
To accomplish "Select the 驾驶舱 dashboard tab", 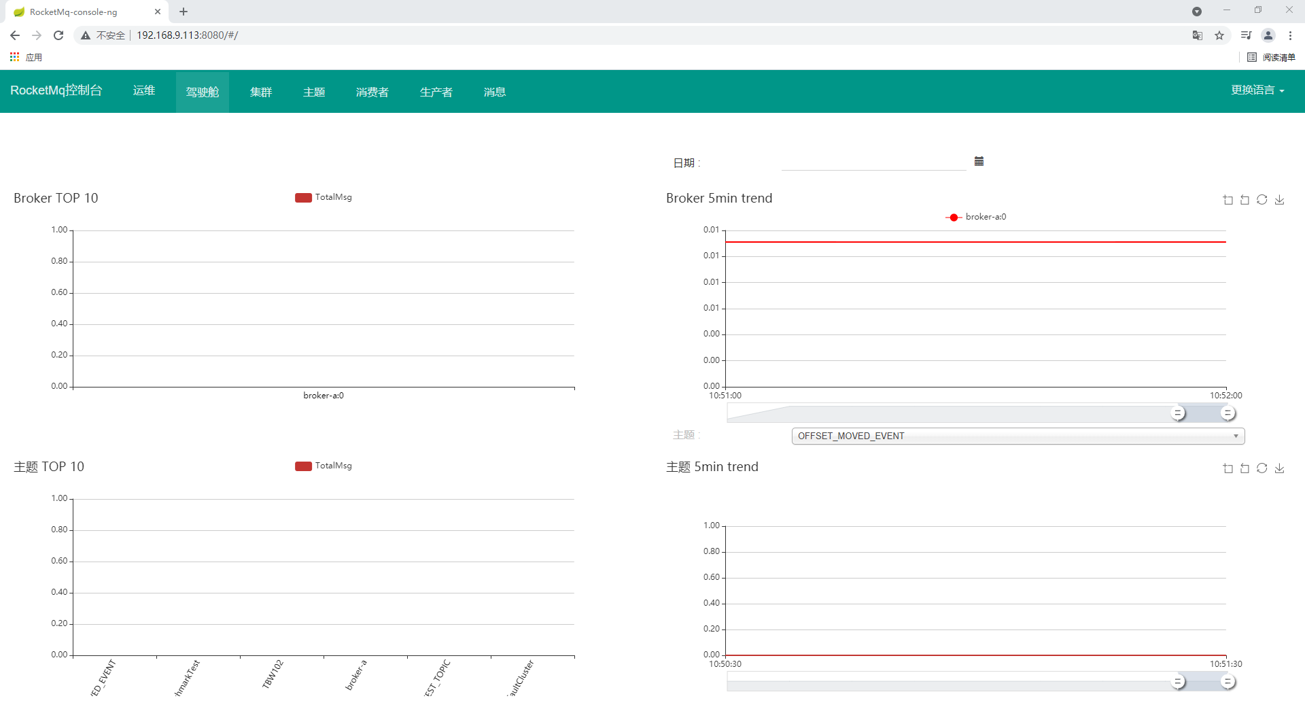I will 203,92.
